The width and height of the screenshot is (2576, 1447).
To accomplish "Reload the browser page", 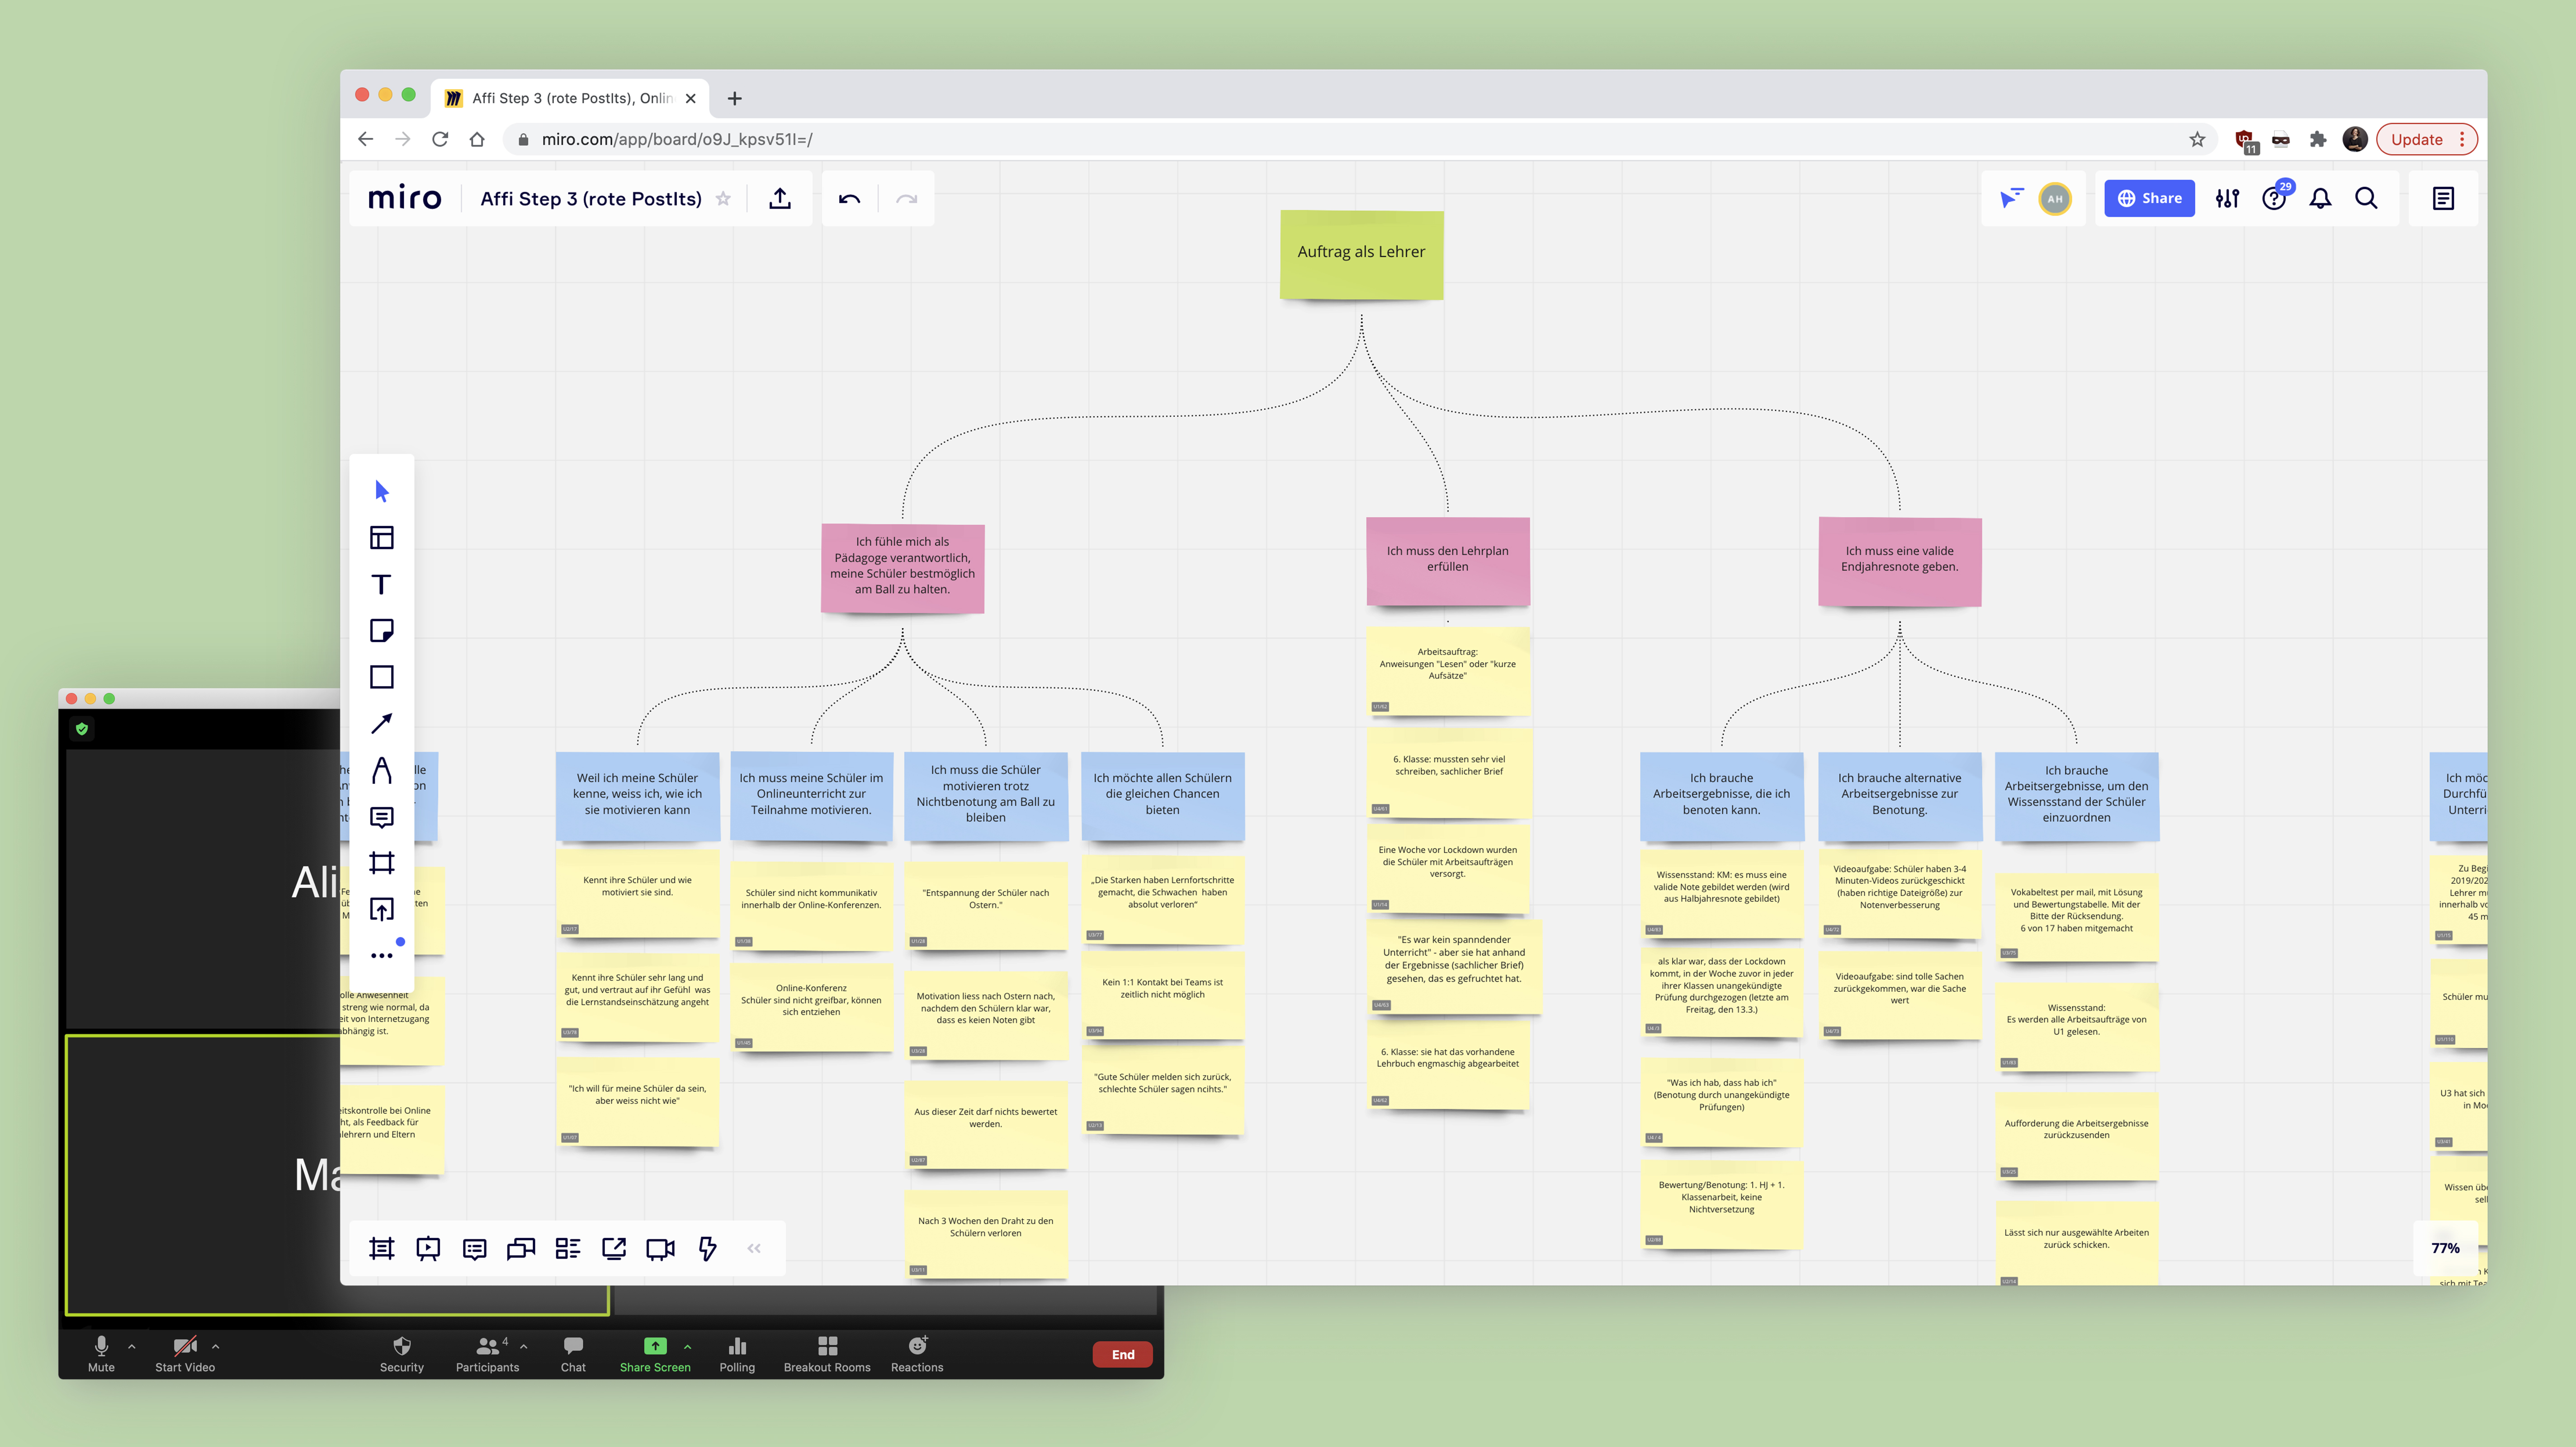I will pyautogui.click(x=440, y=139).
